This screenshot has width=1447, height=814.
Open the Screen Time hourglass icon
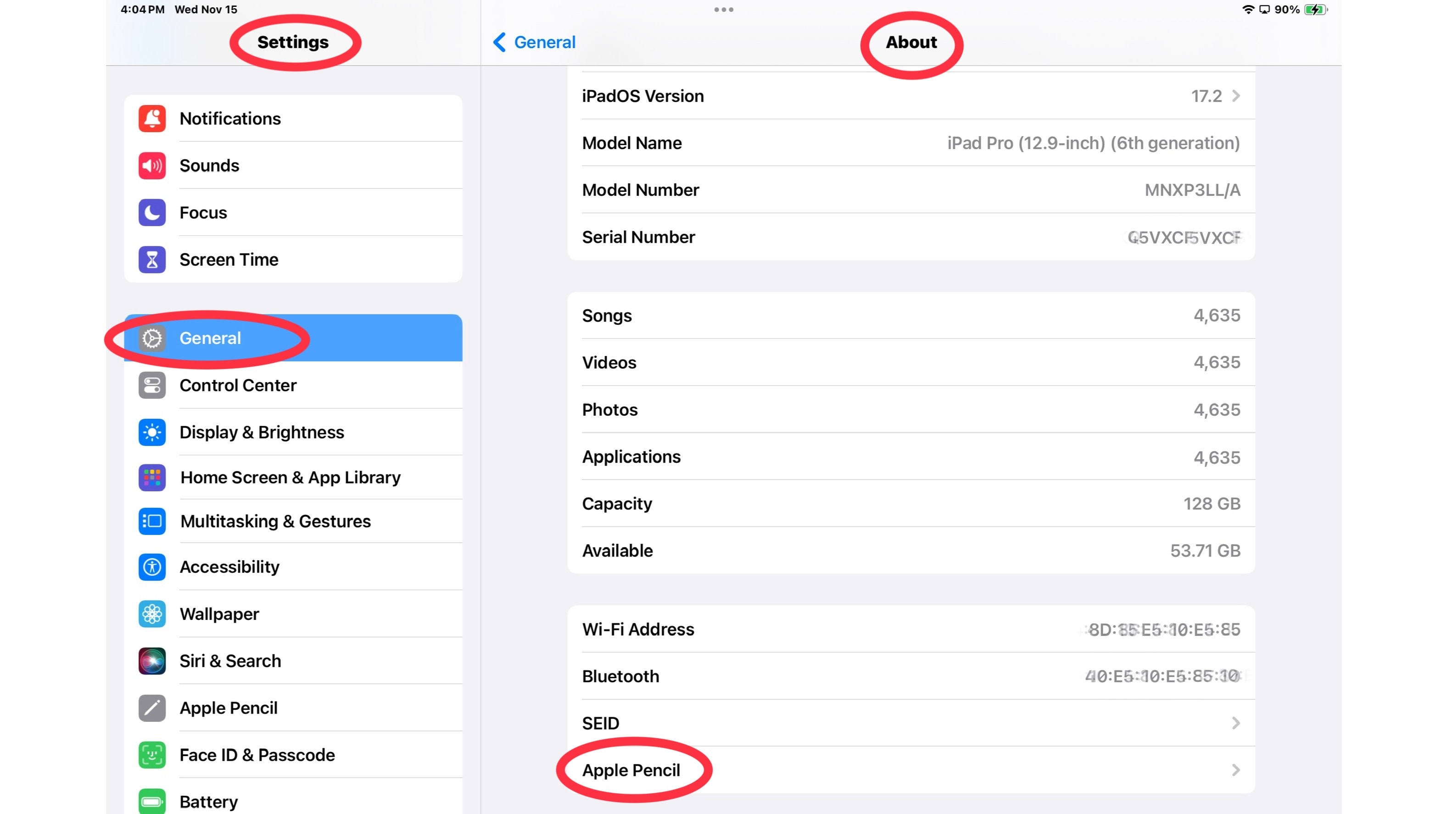click(151, 260)
